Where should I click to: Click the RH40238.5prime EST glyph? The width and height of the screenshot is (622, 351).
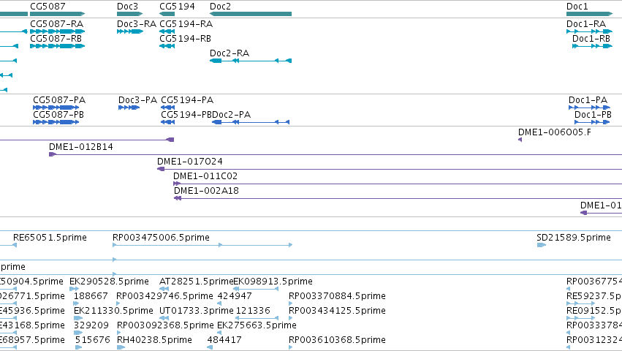point(121,347)
